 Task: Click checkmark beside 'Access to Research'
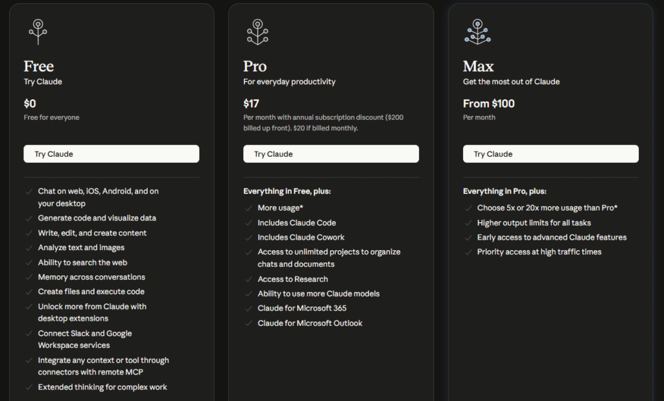[x=248, y=280]
